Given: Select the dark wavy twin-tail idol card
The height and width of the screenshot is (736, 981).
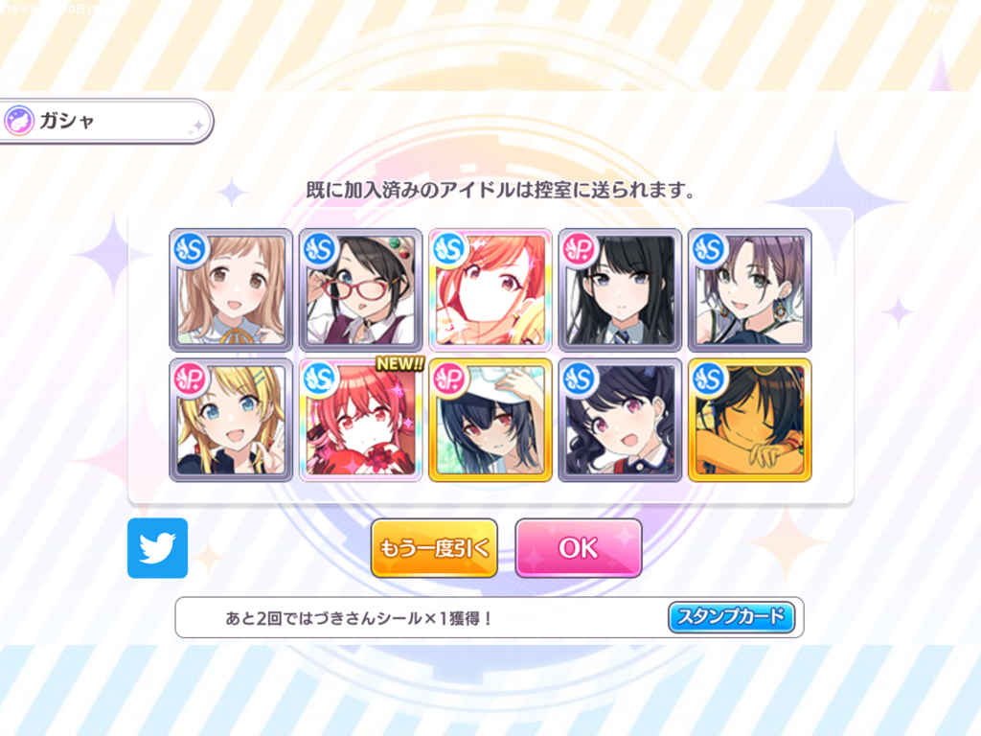Looking at the screenshot, I should (x=620, y=420).
